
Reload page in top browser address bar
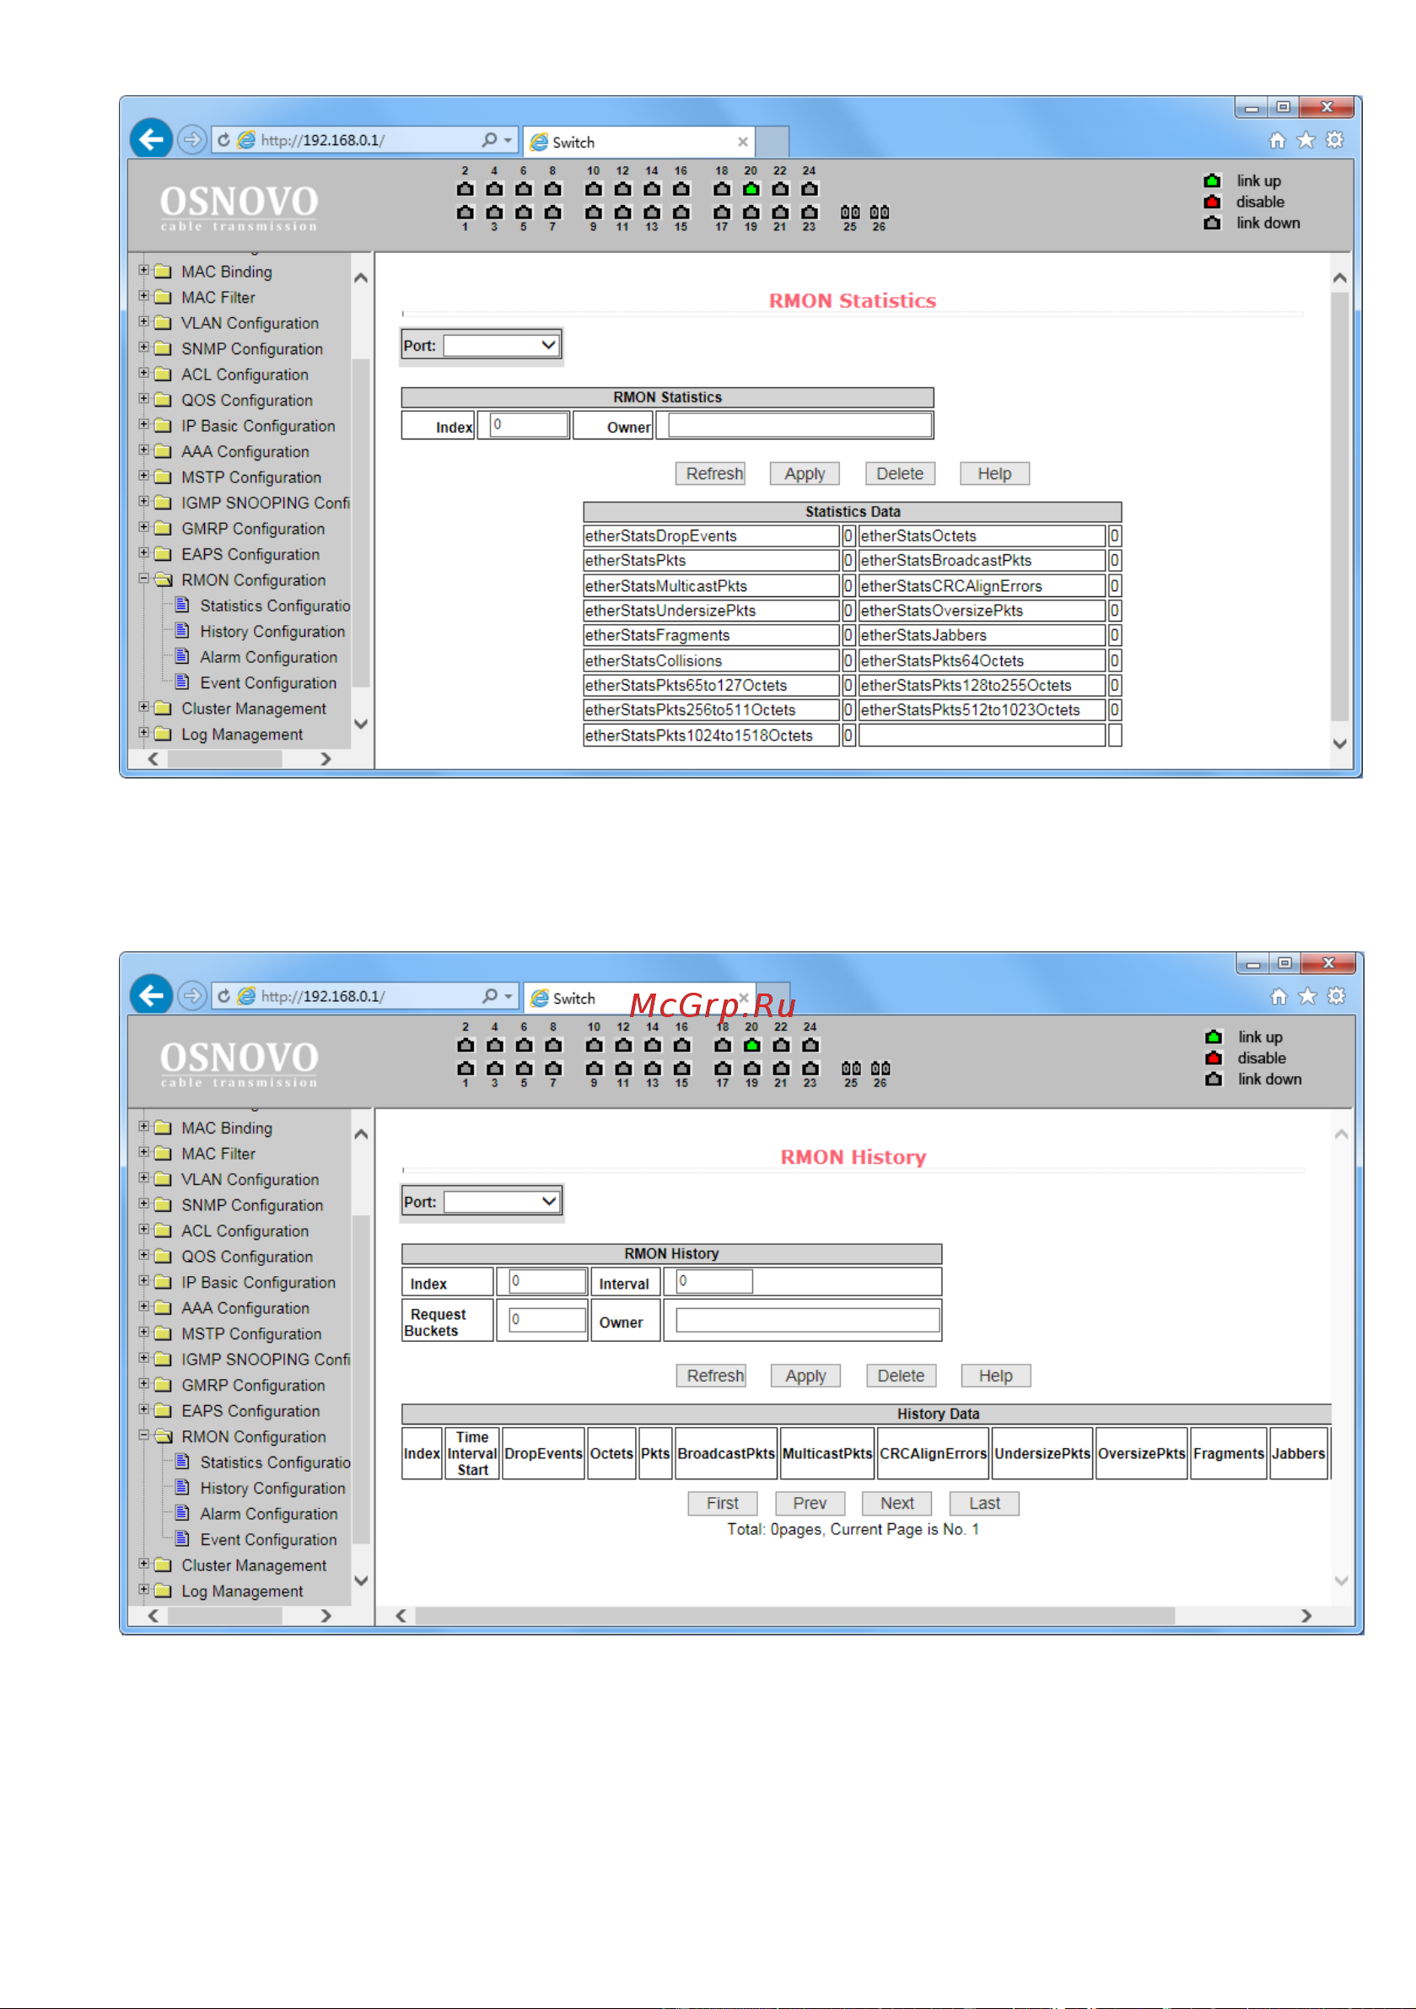click(x=224, y=140)
